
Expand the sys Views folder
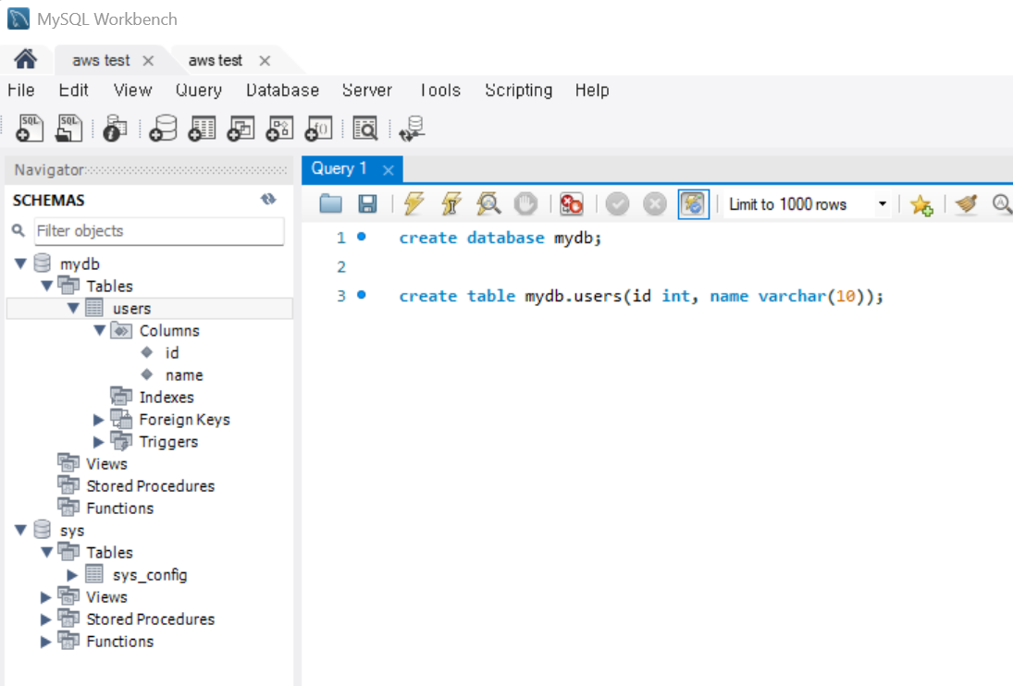(x=45, y=597)
